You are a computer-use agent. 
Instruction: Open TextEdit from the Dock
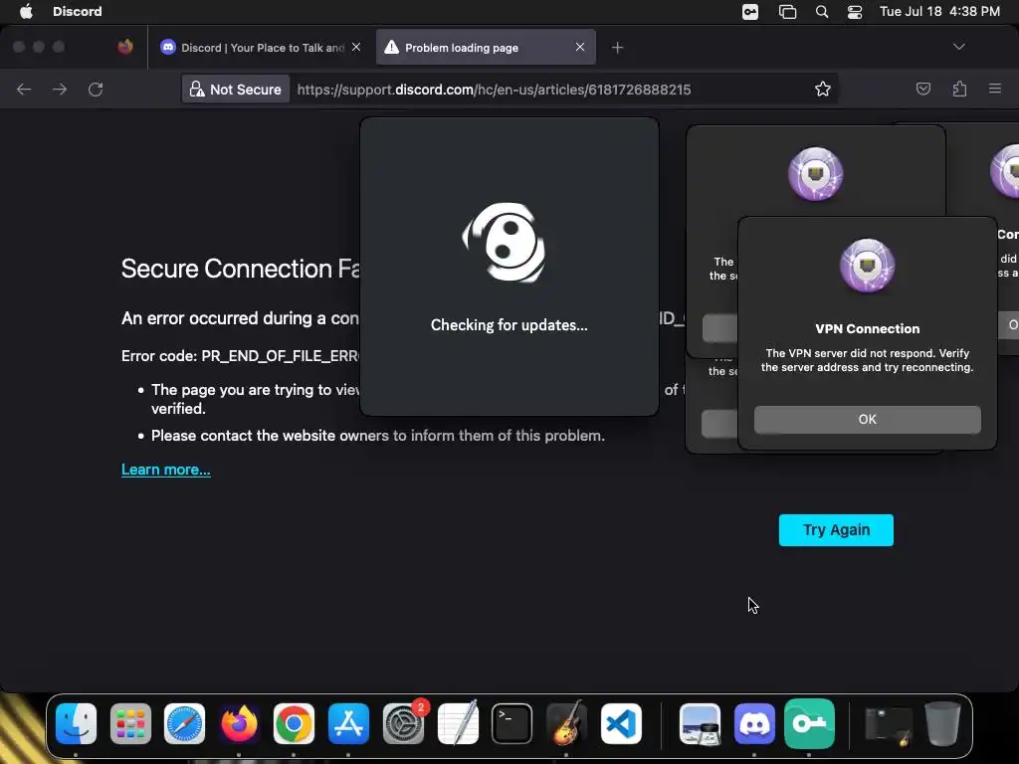(x=458, y=724)
